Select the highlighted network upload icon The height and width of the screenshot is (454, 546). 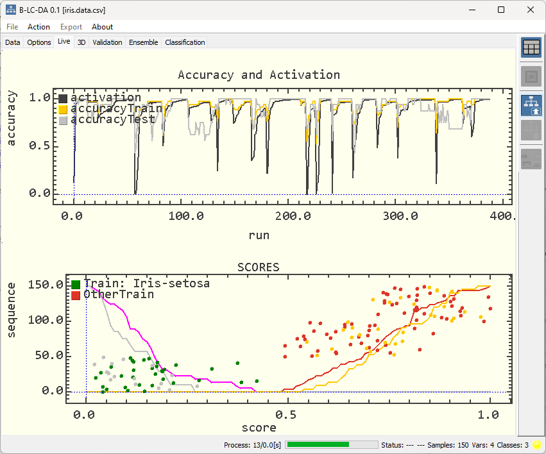click(x=531, y=105)
